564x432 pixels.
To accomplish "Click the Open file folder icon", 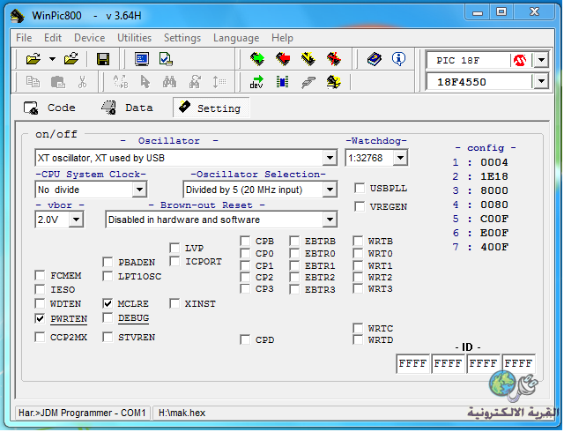I will pyautogui.click(x=33, y=59).
